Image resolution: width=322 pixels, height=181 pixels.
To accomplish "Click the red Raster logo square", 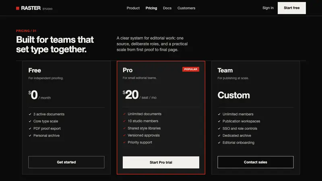I will pos(18,8).
